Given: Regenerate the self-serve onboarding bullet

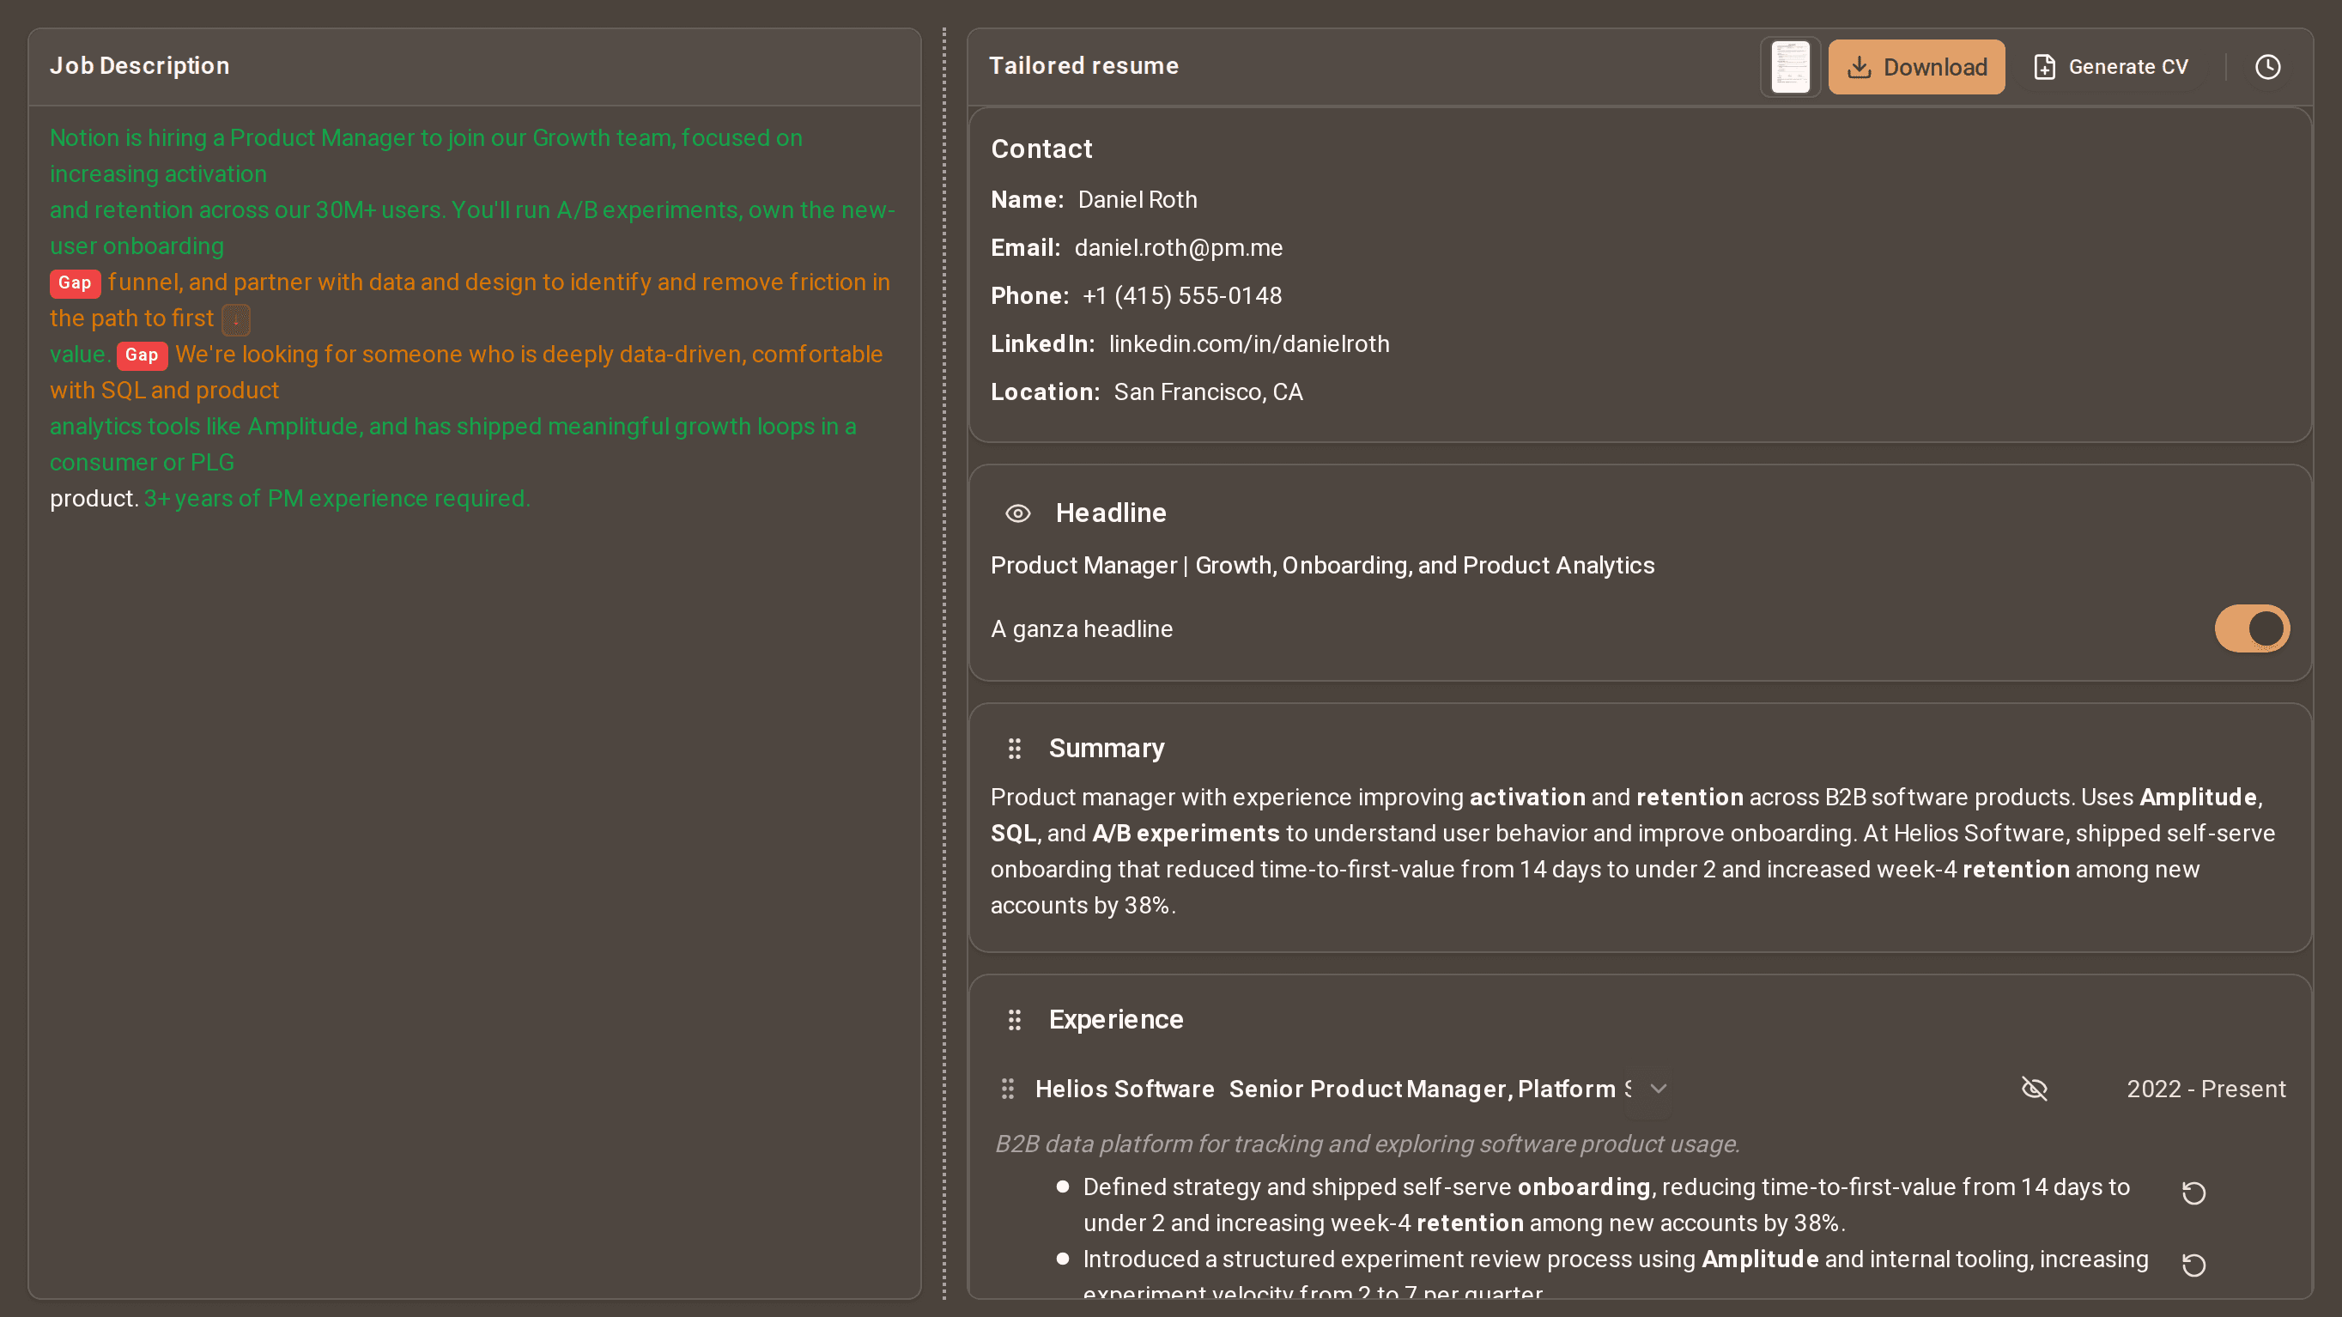Looking at the screenshot, I should click(x=2193, y=1193).
